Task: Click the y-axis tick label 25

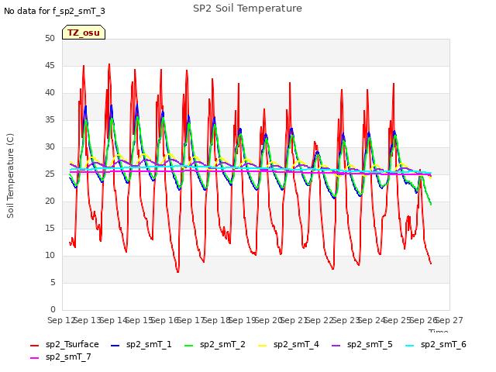Action: coord(50,174)
